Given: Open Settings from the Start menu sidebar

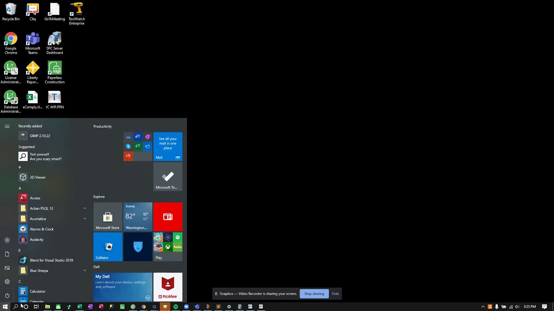Looking at the screenshot, I should (x=7, y=282).
